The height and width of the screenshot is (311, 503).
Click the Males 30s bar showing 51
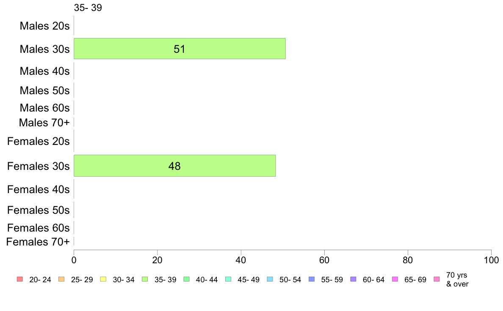click(x=180, y=49)
